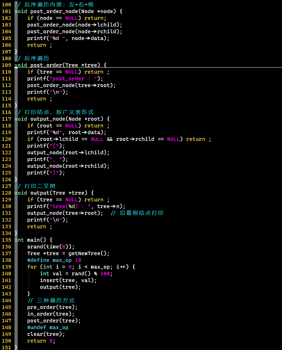This screenshot has width=282, height=350.
Task: Click line number 135 in the gutter
Action: (6, 240)
